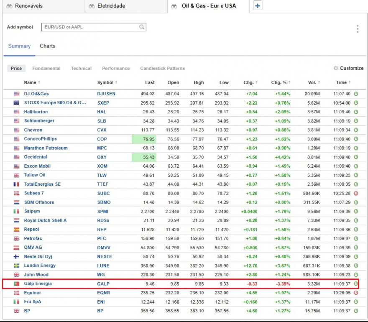Click the GALP symbol link
Image resolution: width=368 pixels, height=322 pixels.
tap(103, 284)
